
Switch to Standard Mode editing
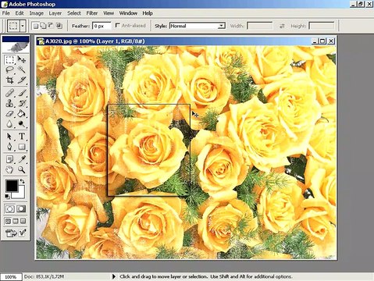pyautogui.click(x=9, y=209)
